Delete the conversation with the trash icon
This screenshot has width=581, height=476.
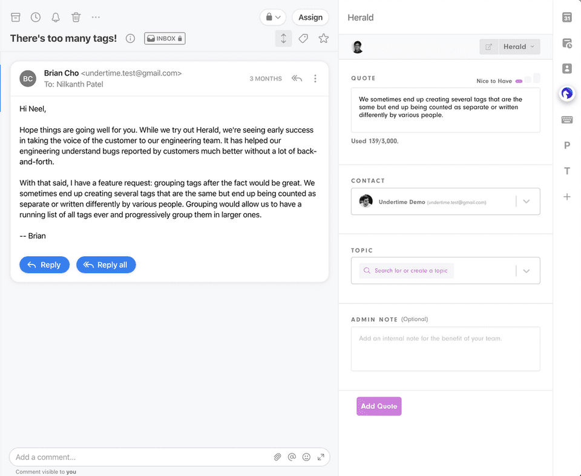(76, 17)
